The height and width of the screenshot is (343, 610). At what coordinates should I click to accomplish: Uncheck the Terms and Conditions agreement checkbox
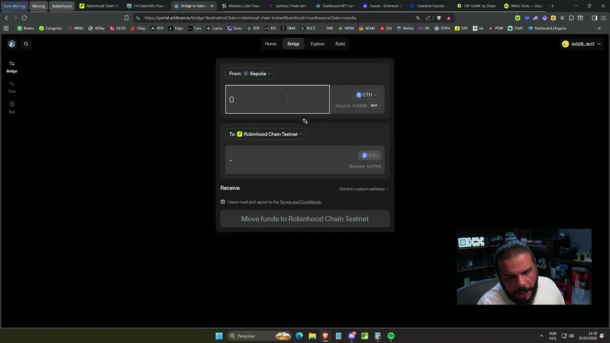click(x=223, y=202)
